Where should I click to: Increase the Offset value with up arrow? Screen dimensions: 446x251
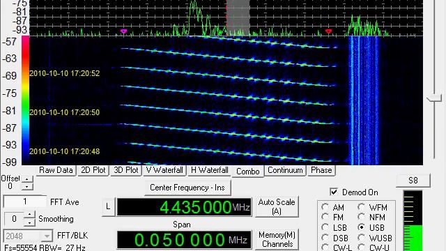pyautogui.click(x=27, y=179)
